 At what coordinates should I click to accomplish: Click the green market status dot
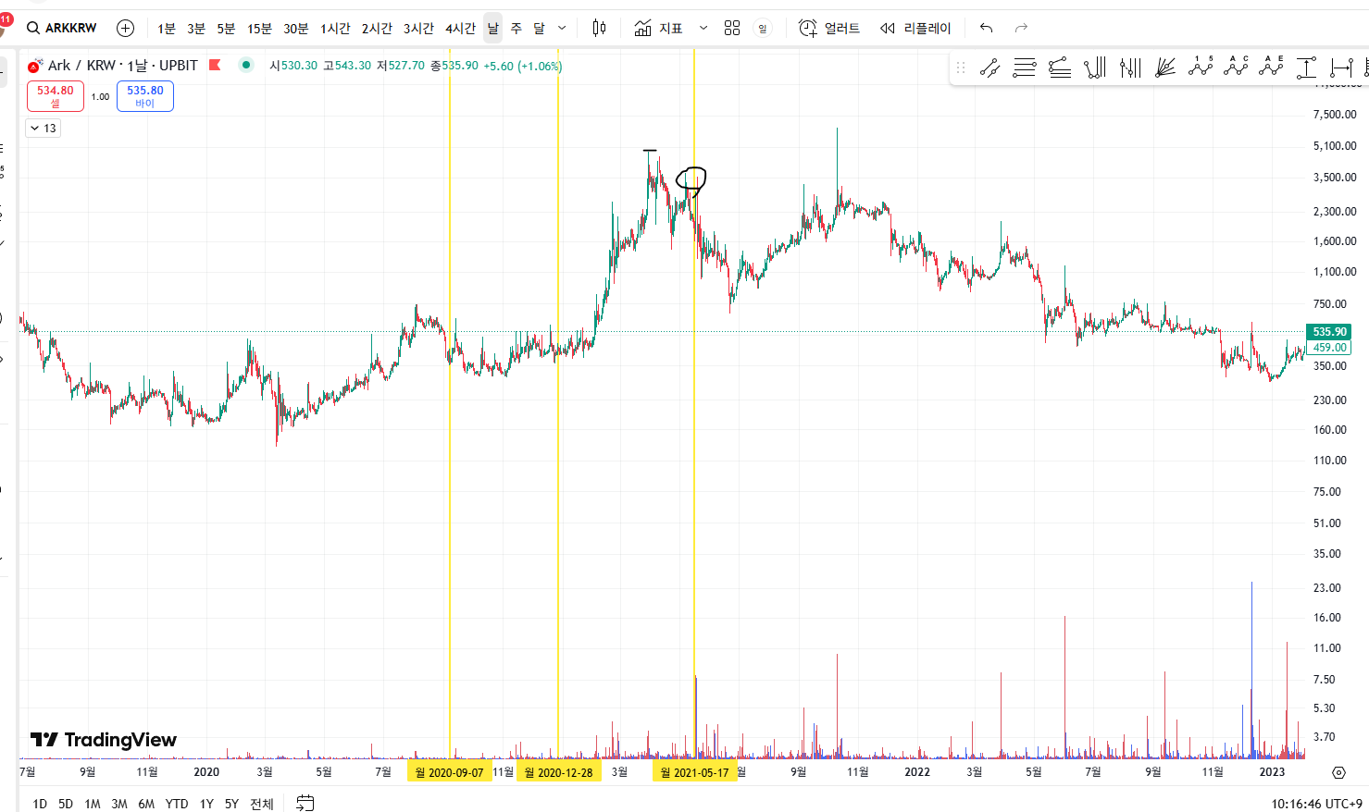(245, 65)
